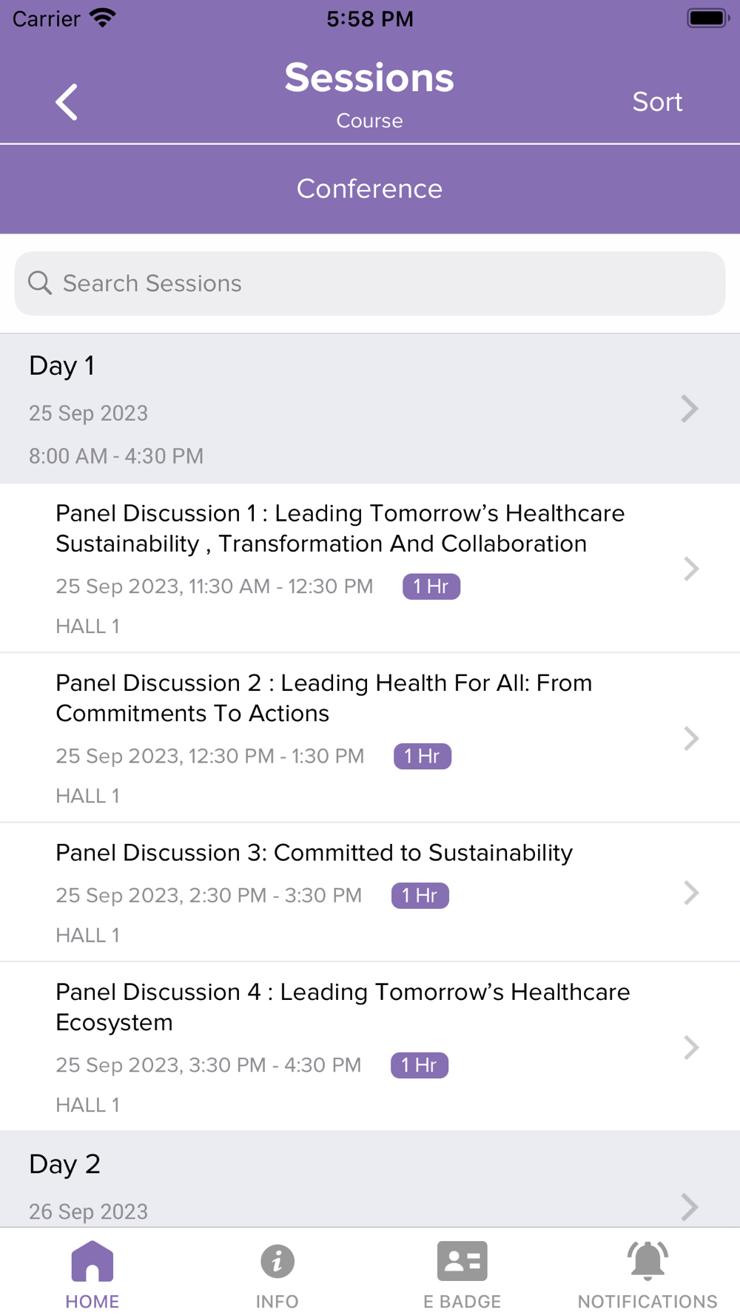Tap the battery status icon
This screenshot has width=740, height=1315.
click(x=708, y=18)
